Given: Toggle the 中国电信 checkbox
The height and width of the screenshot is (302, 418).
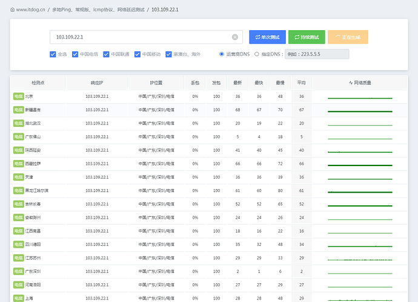Looking at the screenshot, I should coord(75,54).
